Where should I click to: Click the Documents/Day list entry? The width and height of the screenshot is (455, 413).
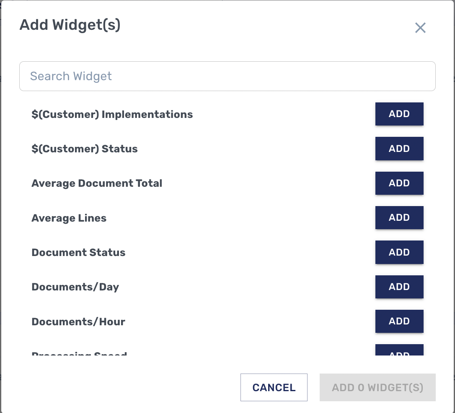tap(75, 287)
